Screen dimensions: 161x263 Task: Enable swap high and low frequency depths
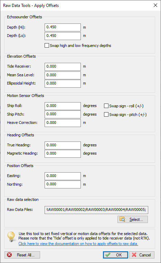point(47,46)
